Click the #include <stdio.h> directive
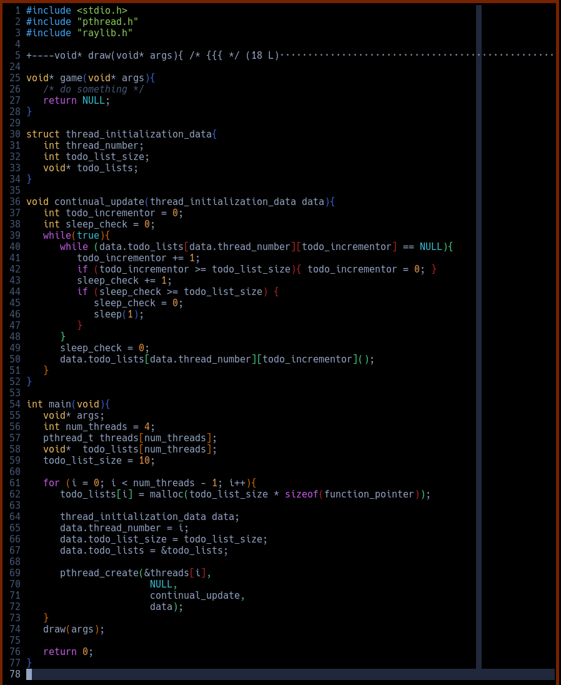The height and width of the screenshot is (685, 561). point(75,10)
